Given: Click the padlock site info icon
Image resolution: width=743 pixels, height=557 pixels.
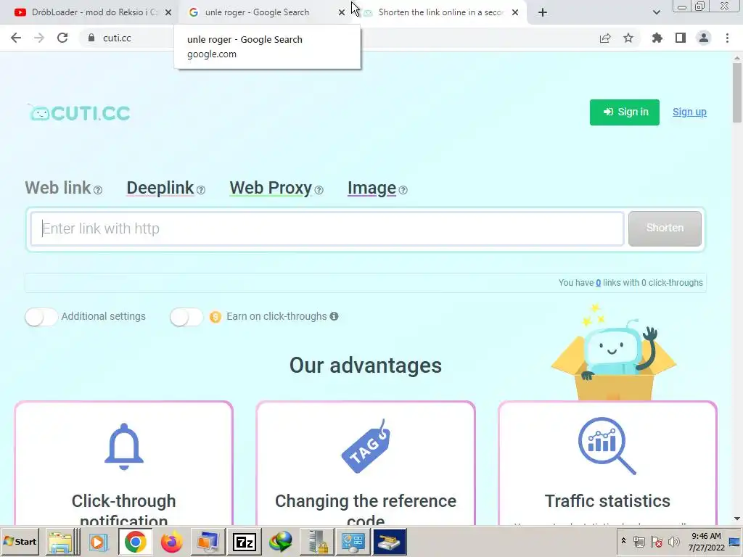Looking at the screenshot, I should (91, 38).
